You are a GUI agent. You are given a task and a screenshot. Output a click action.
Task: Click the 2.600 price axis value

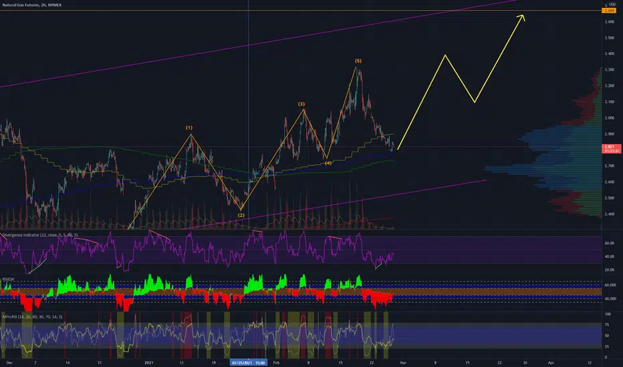[610, 182]
